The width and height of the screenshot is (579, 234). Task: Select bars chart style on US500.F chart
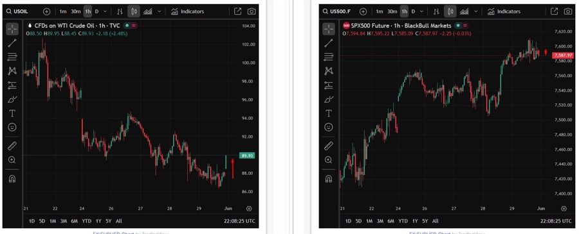click(x=436, y=12)
